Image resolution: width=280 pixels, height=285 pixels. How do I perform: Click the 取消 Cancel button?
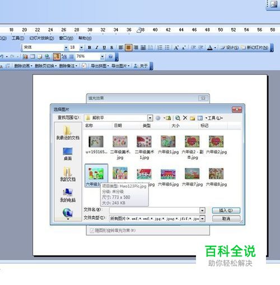(226, 218)
